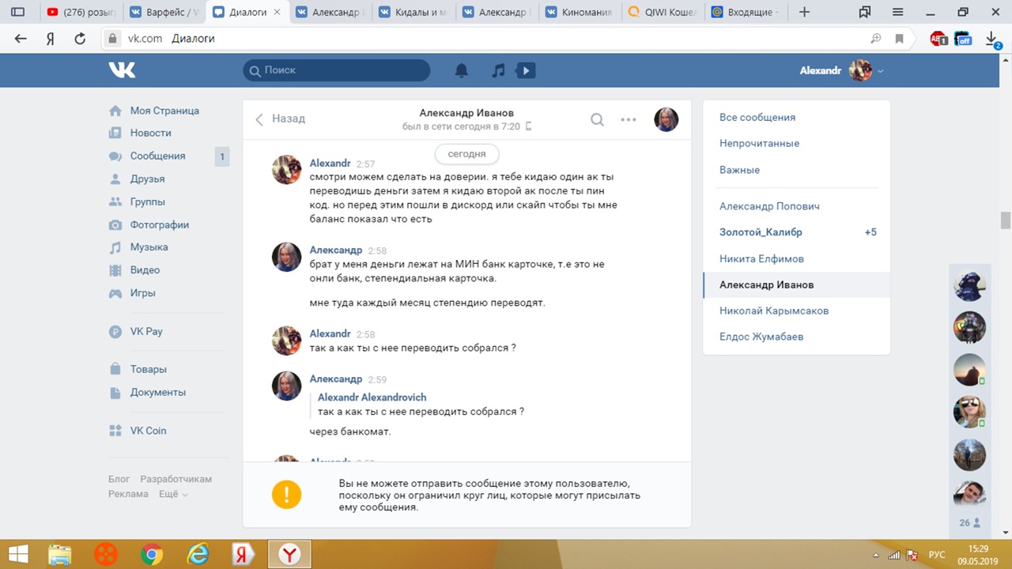The width and height of the screenshot is (1012, 569).
Task: Open Google Chrome from the taskbar
Action: click(x=152, y=554)
